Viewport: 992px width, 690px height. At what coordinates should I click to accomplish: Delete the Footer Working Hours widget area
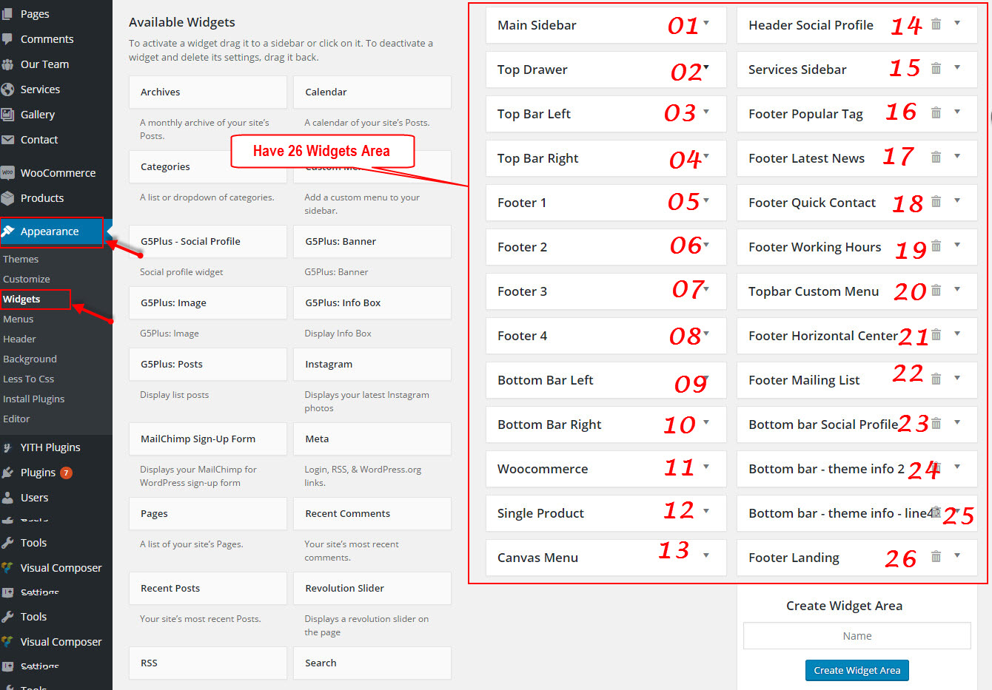coord(936,246)
